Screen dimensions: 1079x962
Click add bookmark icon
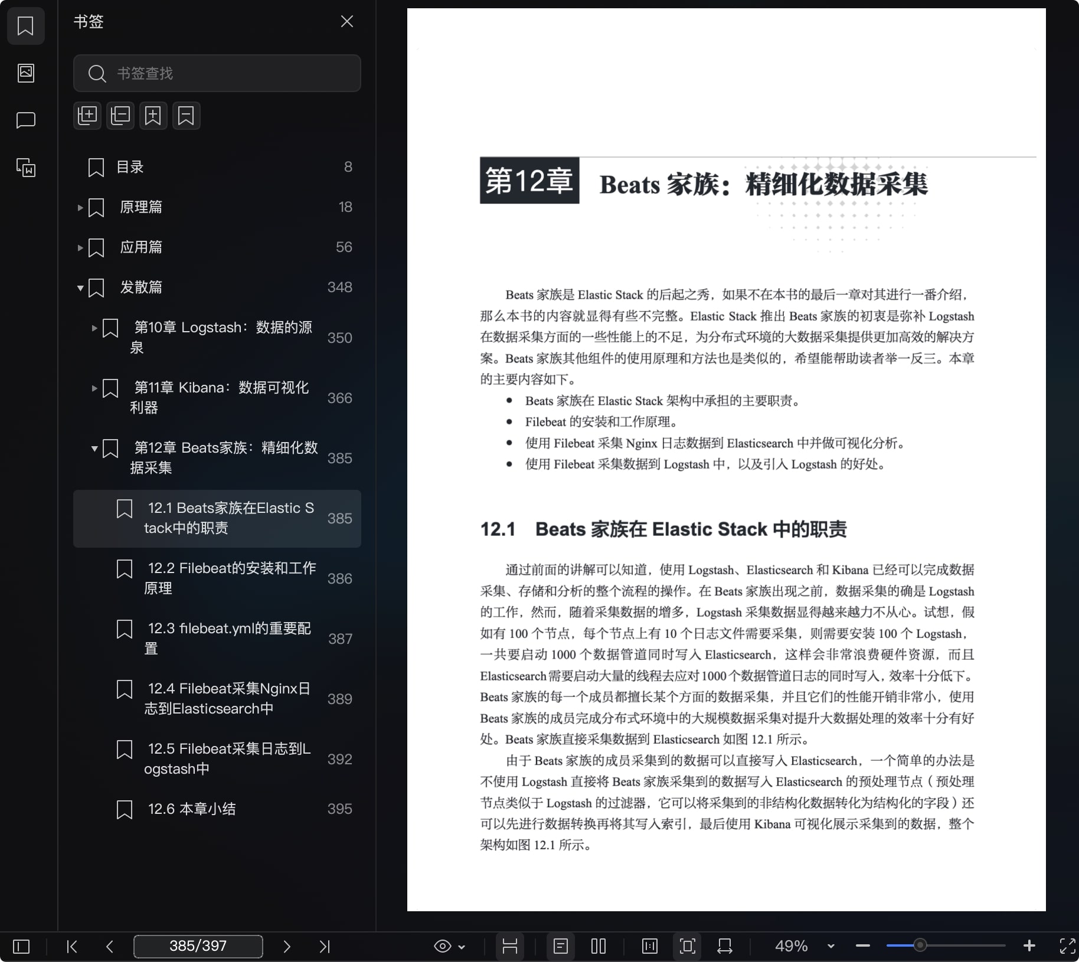(153, 116)
